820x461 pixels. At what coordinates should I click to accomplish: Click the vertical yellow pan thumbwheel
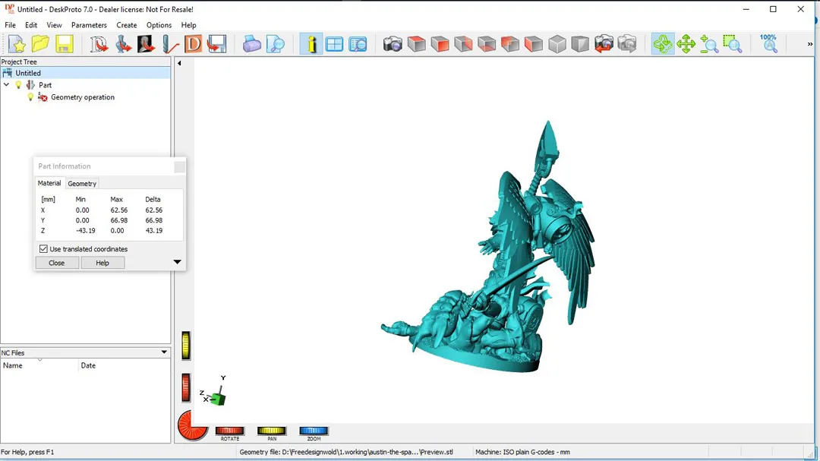click(x=186, y=346)
